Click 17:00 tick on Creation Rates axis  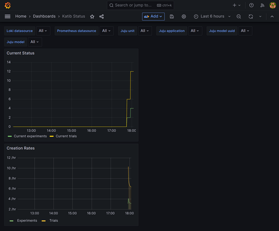pyautogui.click(x=110, y=213)
